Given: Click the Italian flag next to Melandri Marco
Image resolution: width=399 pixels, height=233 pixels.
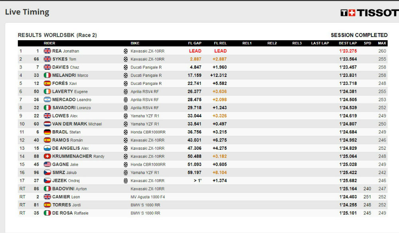Looking at the screenshot, I should (x=47, y=75).
